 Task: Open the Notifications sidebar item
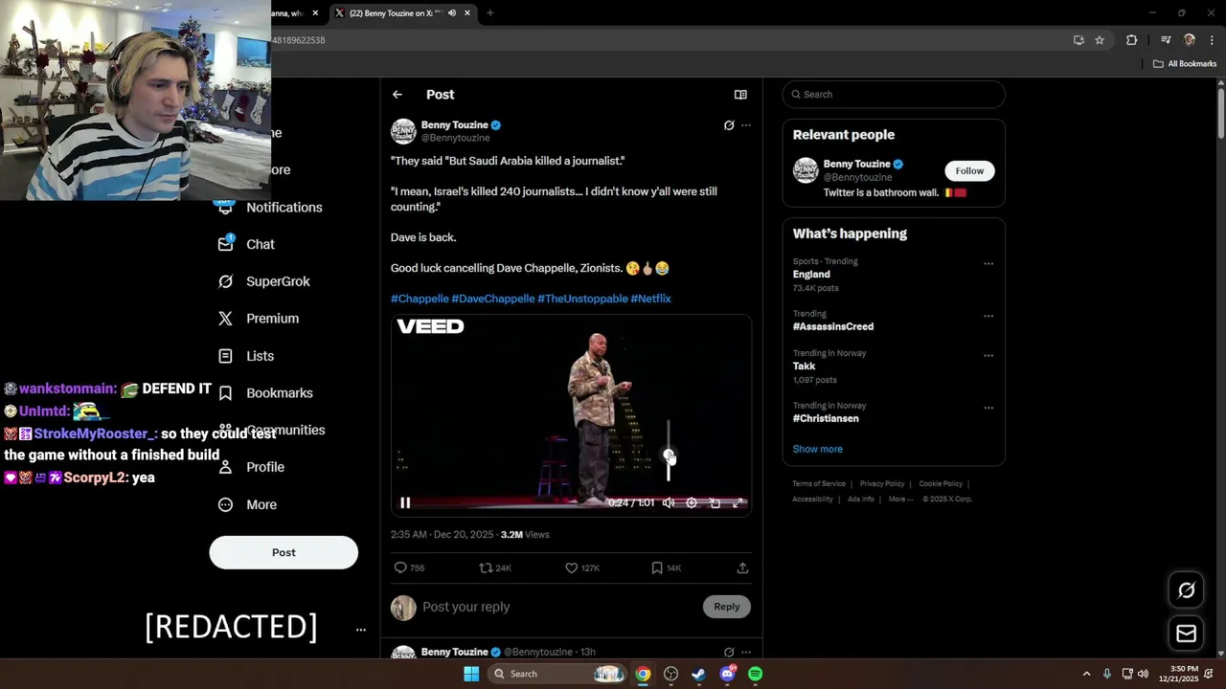click(x=271, y=208)
